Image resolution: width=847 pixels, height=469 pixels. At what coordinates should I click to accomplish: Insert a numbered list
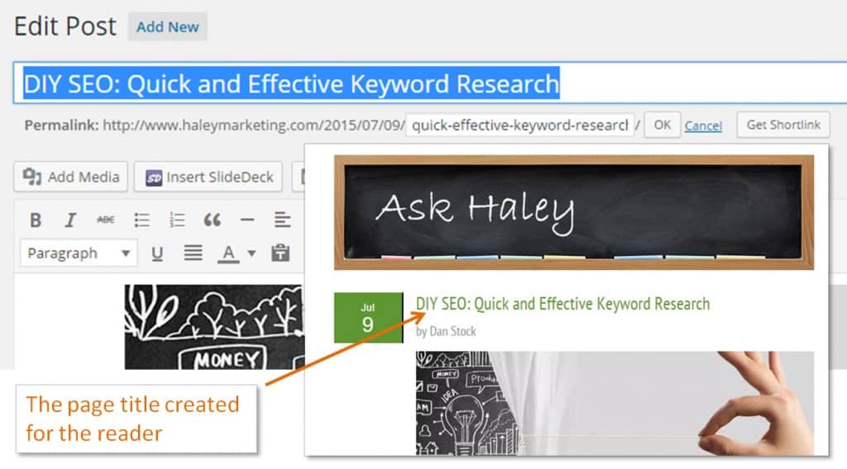(177, 220)
